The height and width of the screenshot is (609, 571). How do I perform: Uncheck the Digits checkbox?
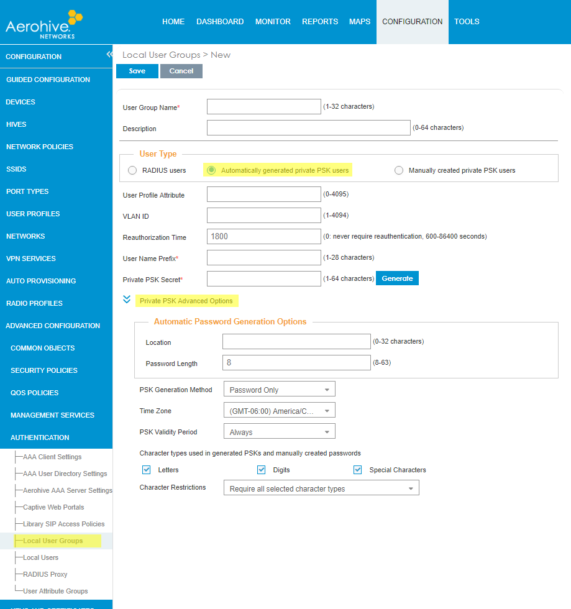click(x=262, y=470)
